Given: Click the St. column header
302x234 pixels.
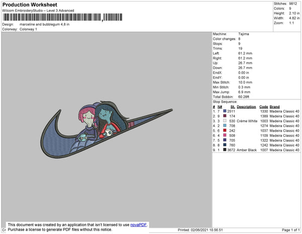Looking at the screenshot, I should [233, 107].
